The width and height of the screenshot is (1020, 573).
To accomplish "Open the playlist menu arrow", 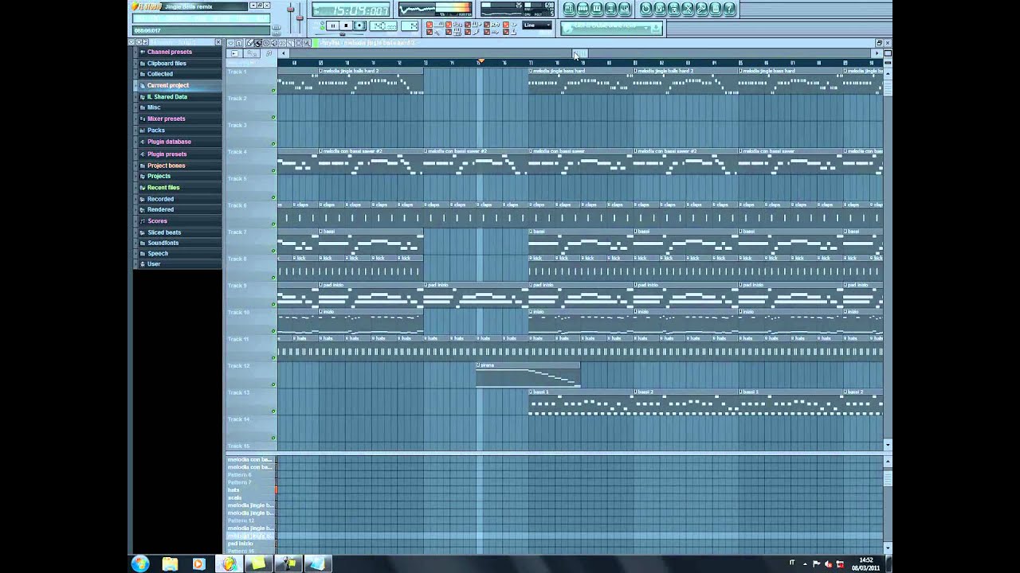I will pos(231,43).
